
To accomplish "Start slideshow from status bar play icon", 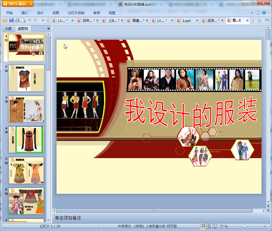I will tap(215, 226).
